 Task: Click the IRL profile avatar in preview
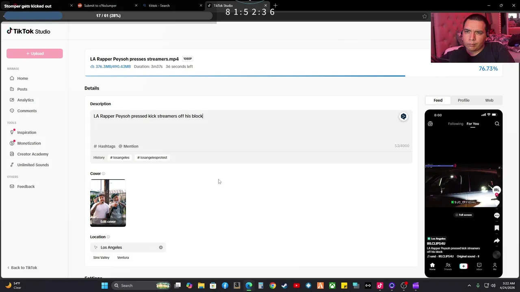coord(496,190)
